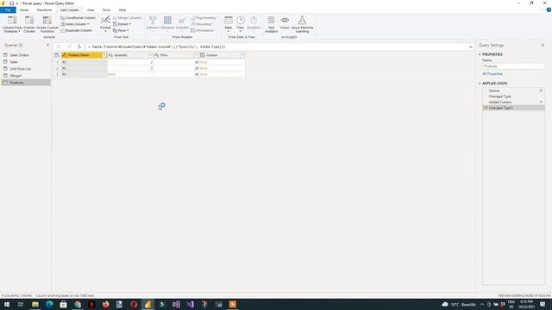Open the Parse dropdown
Screen dimensions: 552x310
point(121,31)
